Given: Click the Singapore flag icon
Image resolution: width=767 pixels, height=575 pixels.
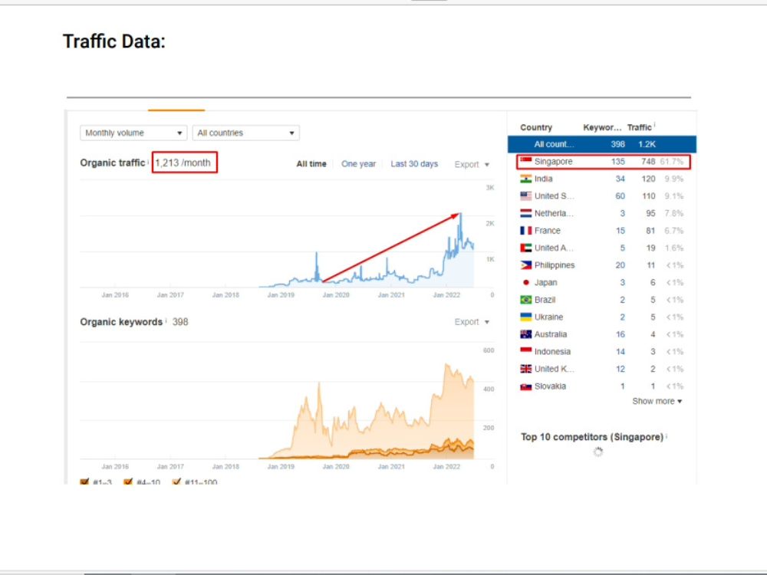Looking at the screenshot, I should (x=526, y=161).
